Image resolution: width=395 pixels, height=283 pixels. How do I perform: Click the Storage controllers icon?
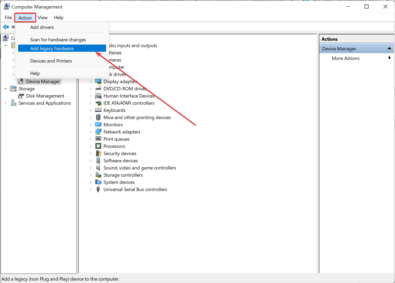click(x=98, y=175)
